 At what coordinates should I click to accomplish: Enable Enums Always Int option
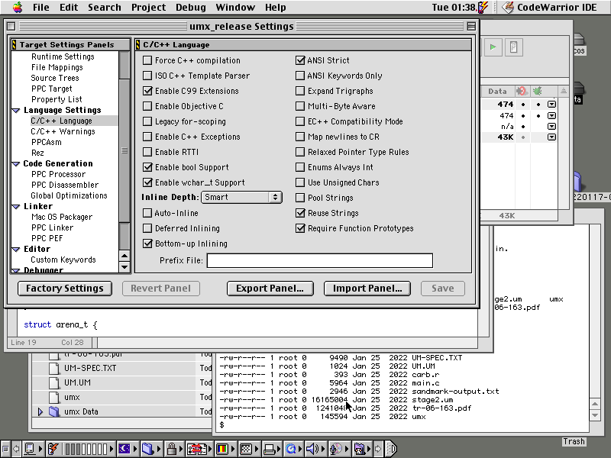[x=300, y=167]
